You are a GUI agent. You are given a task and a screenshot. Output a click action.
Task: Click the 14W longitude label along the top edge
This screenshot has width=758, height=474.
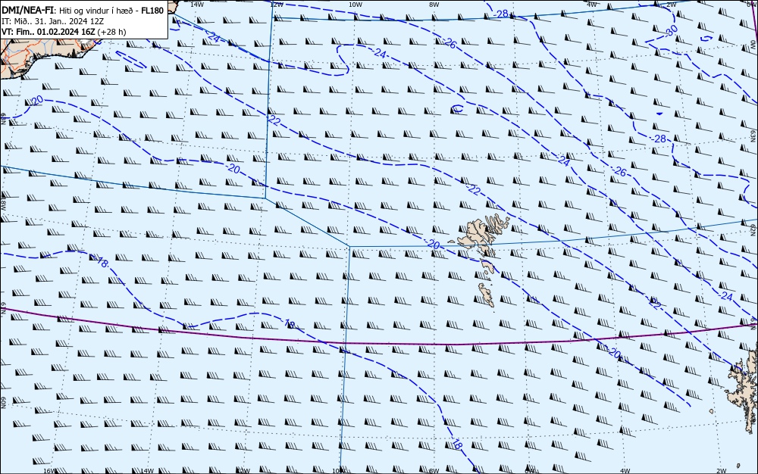(196, 4)
